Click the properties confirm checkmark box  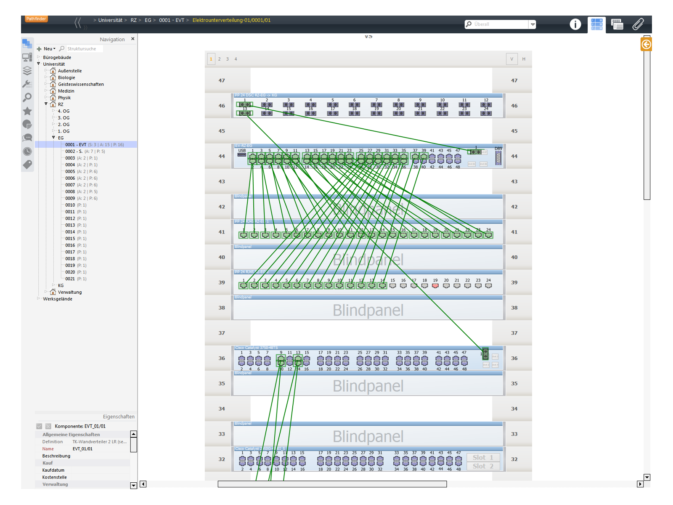click(39, 426)
